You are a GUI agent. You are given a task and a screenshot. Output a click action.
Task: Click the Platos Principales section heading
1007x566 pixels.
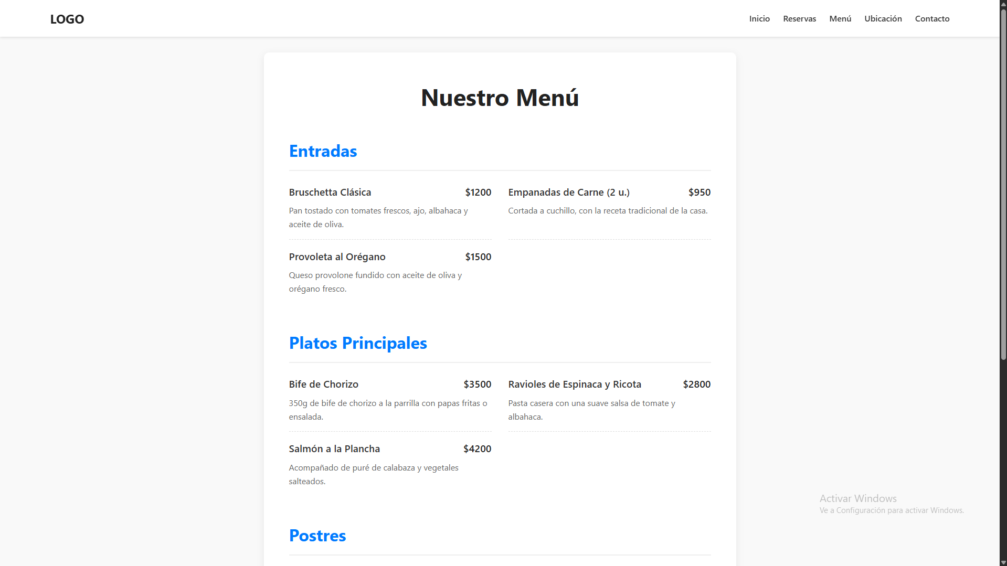click(x=357, y=343)
